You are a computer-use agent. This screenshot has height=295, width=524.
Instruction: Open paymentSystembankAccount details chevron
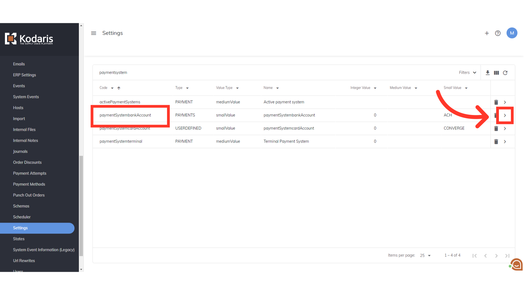click(x=505, y=115)
